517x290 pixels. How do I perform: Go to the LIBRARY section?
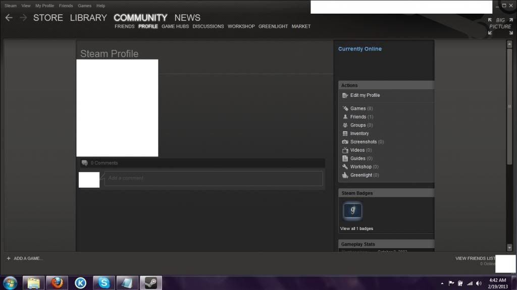(x=88, y=18)
